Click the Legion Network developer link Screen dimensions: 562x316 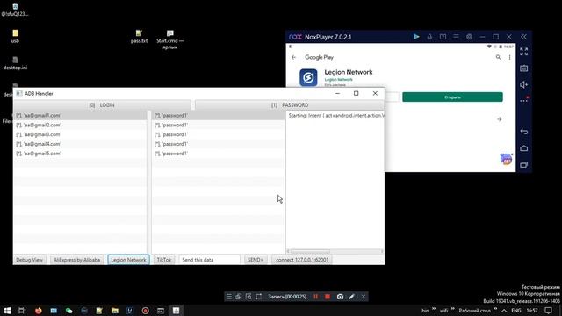338,80
